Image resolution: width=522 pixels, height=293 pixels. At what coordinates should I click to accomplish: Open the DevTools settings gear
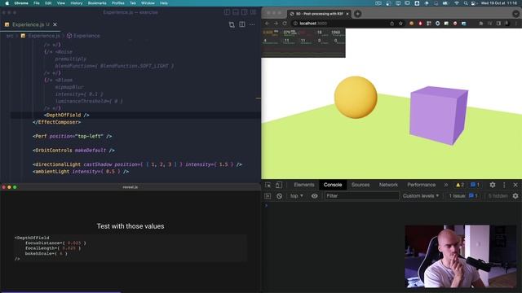click(x=493, y=185)
